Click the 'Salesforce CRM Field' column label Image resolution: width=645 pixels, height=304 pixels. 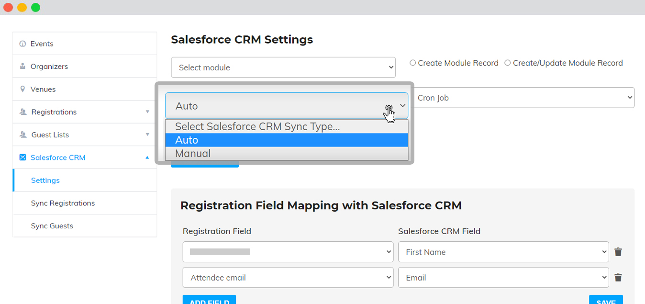click(439, 231)
